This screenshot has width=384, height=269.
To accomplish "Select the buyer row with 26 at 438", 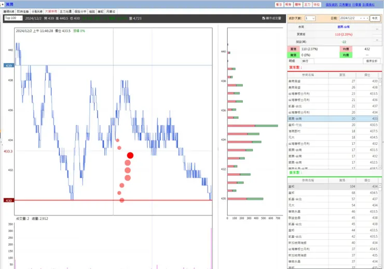I will tap(333, 87).
